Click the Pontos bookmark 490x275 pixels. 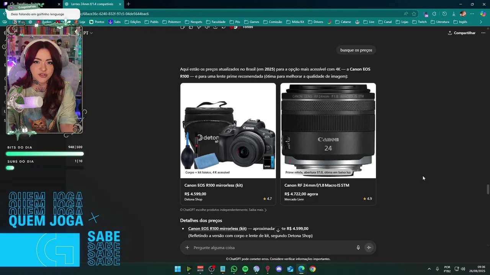[x=96, y=22]
